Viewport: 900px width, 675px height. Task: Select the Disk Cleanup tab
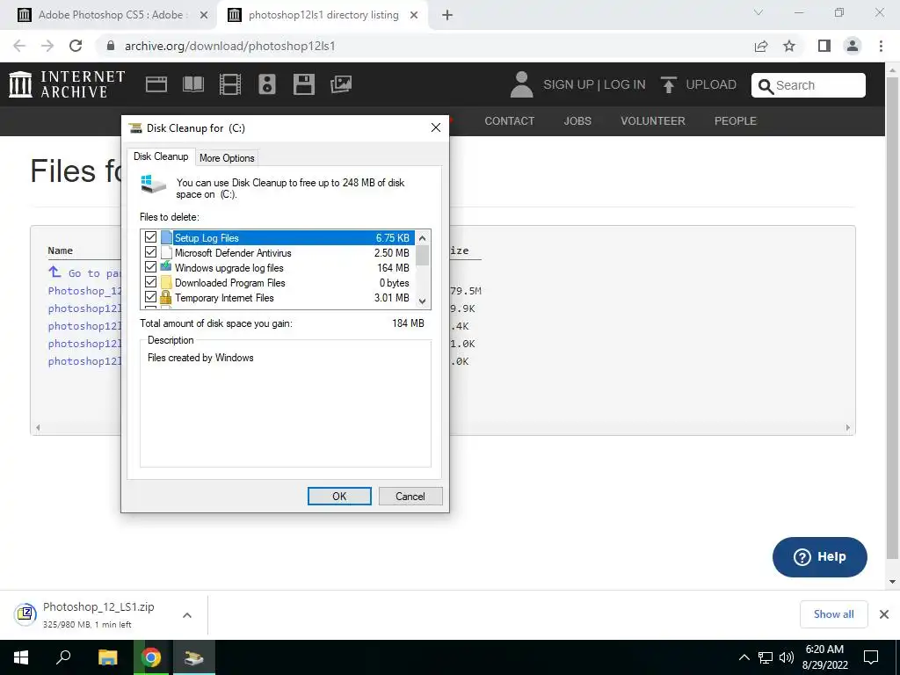pos(161,156)
